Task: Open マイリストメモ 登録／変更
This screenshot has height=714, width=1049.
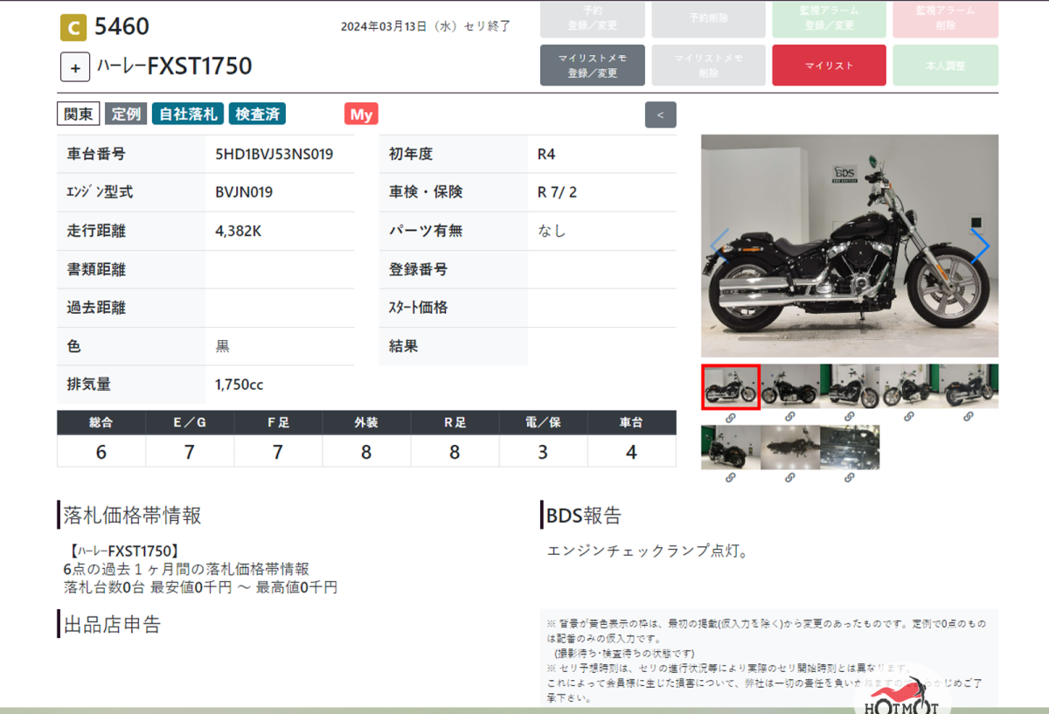Action: pyautogui.click(x=593, y=66)
